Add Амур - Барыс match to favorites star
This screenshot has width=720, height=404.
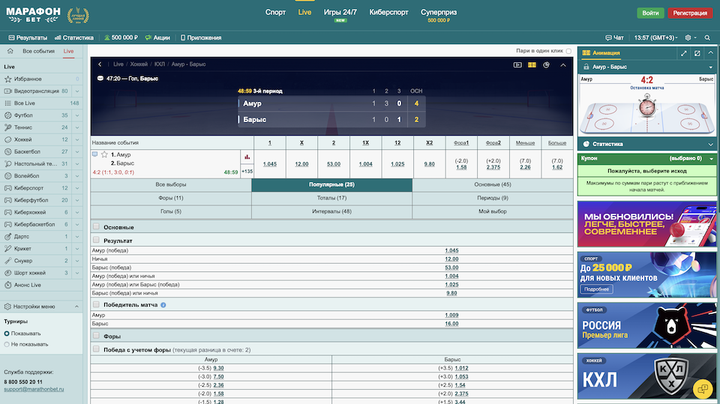[x=104, y=154]
